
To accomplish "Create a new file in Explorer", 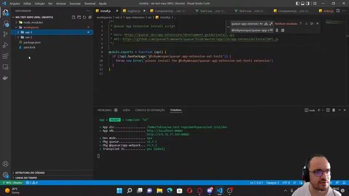I will pos(74,17).
